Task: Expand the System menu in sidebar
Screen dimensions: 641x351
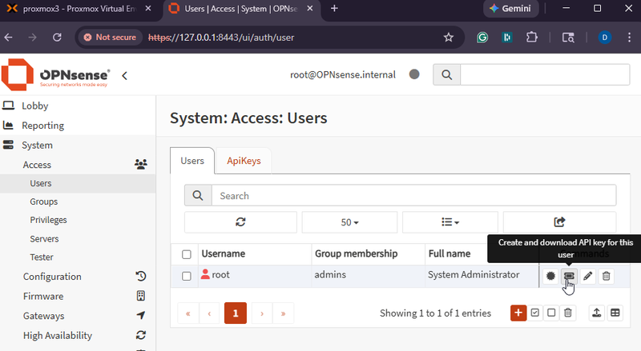Action: (78, 145)
